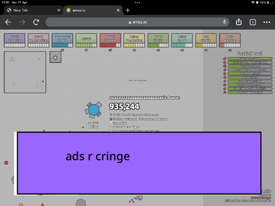The image size is (275, 206).
Task: Close the New Tab tab
Action: [x=59, y=10]
